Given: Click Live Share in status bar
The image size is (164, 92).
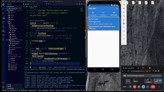Looking at the screenshot, I should (24, 90).
